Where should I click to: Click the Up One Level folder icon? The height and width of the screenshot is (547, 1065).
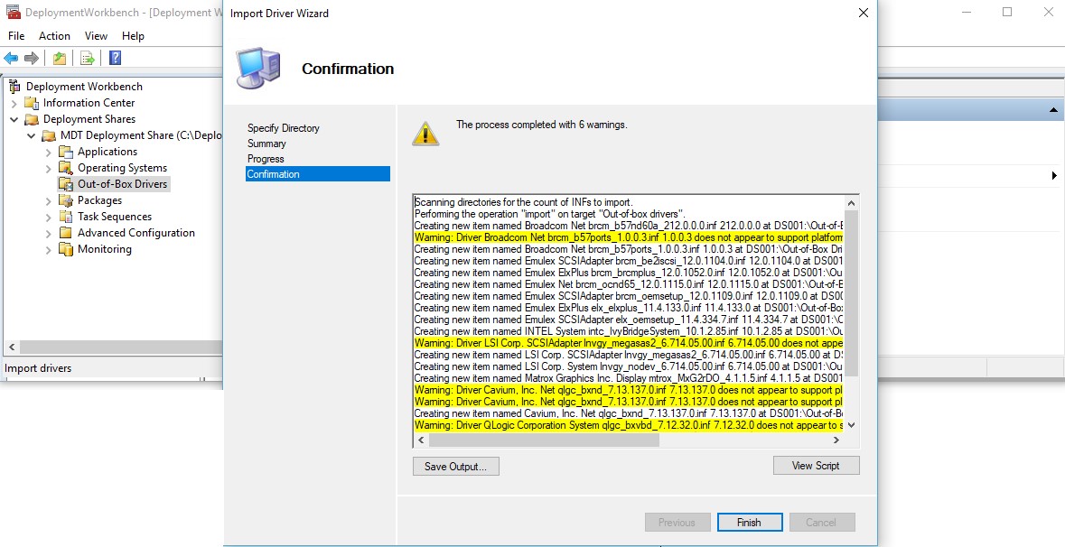point(60,59)
